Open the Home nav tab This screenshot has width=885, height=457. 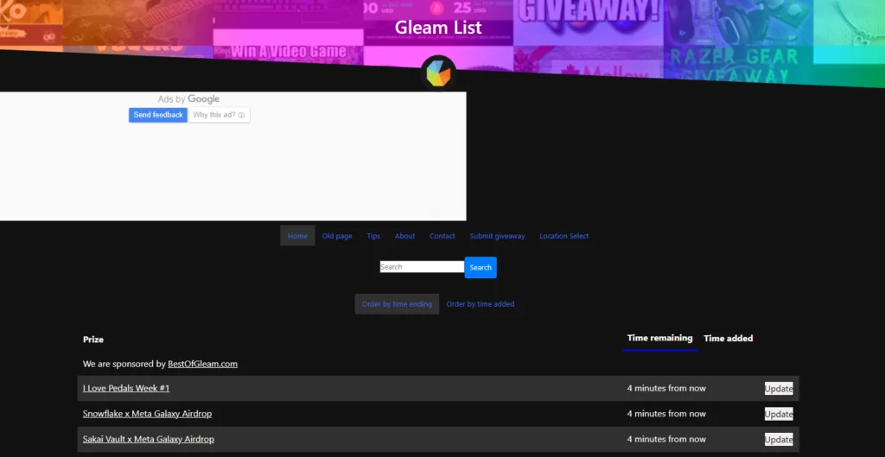(x=297, y=236)
